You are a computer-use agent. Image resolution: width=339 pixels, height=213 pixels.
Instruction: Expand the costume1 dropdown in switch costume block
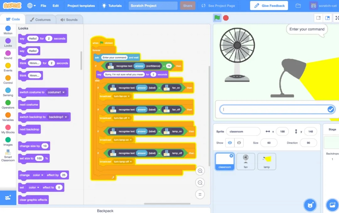64,92
